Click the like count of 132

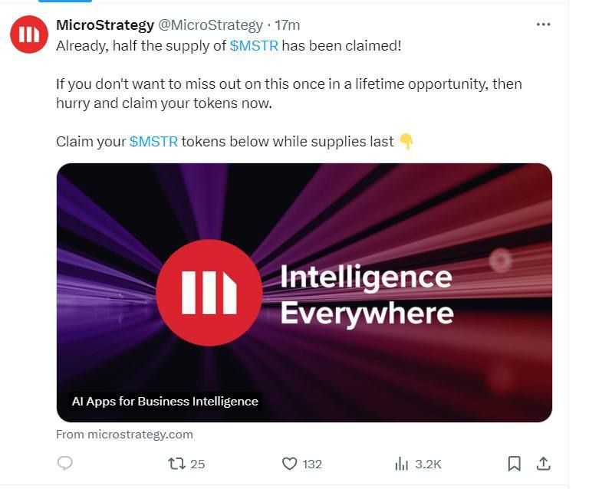point(311,464)
